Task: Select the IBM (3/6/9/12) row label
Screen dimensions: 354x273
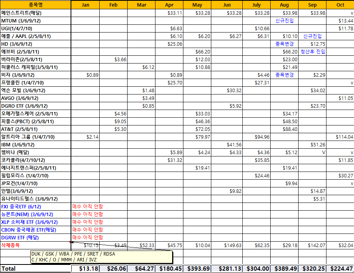Action: click(x=36, y=144)
